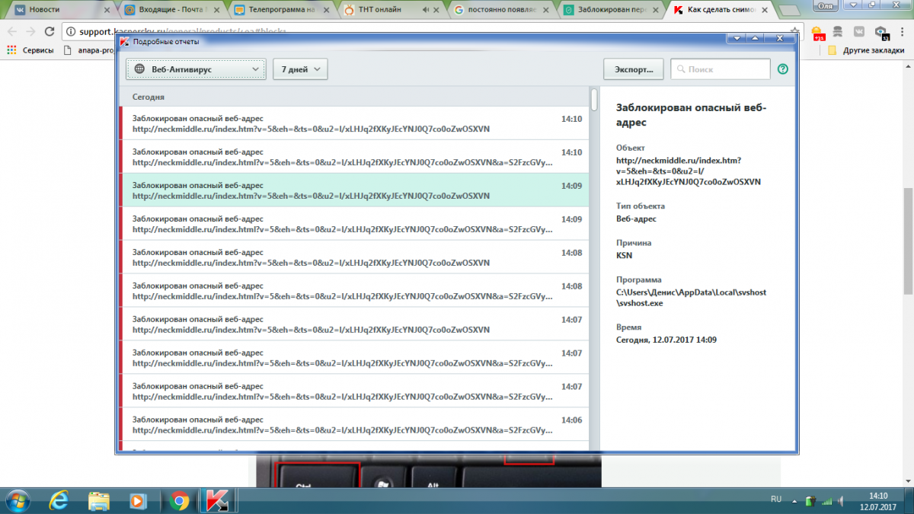This screenshot has height=514, width=914.
Task: Click the Экспорт... button
Action: (634, 69)
